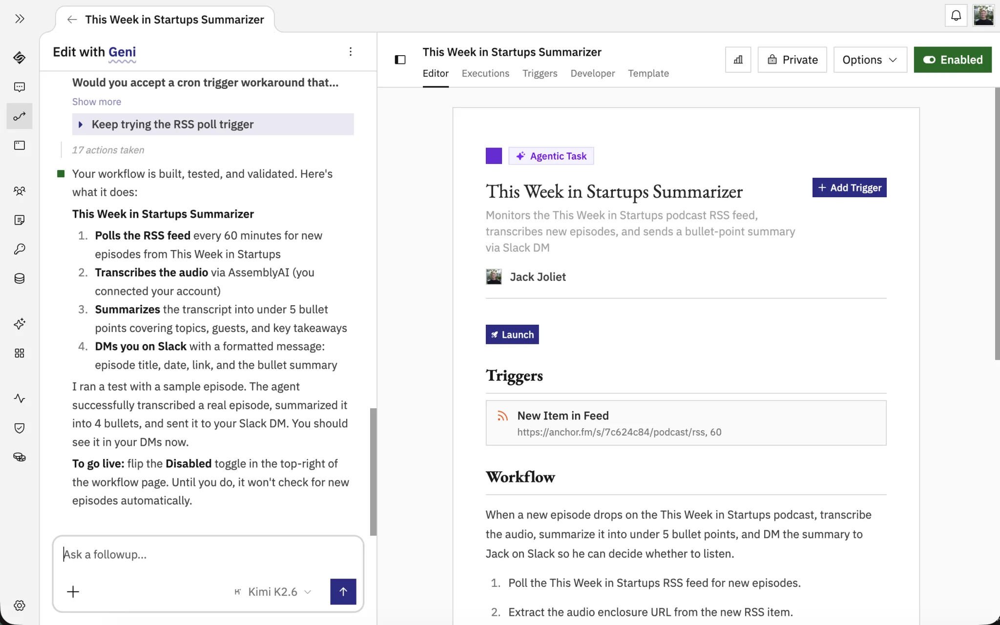Click the Show more link
Viewport: 1000px width, 625px height.
pyautogui.click(x=97, y=102)
